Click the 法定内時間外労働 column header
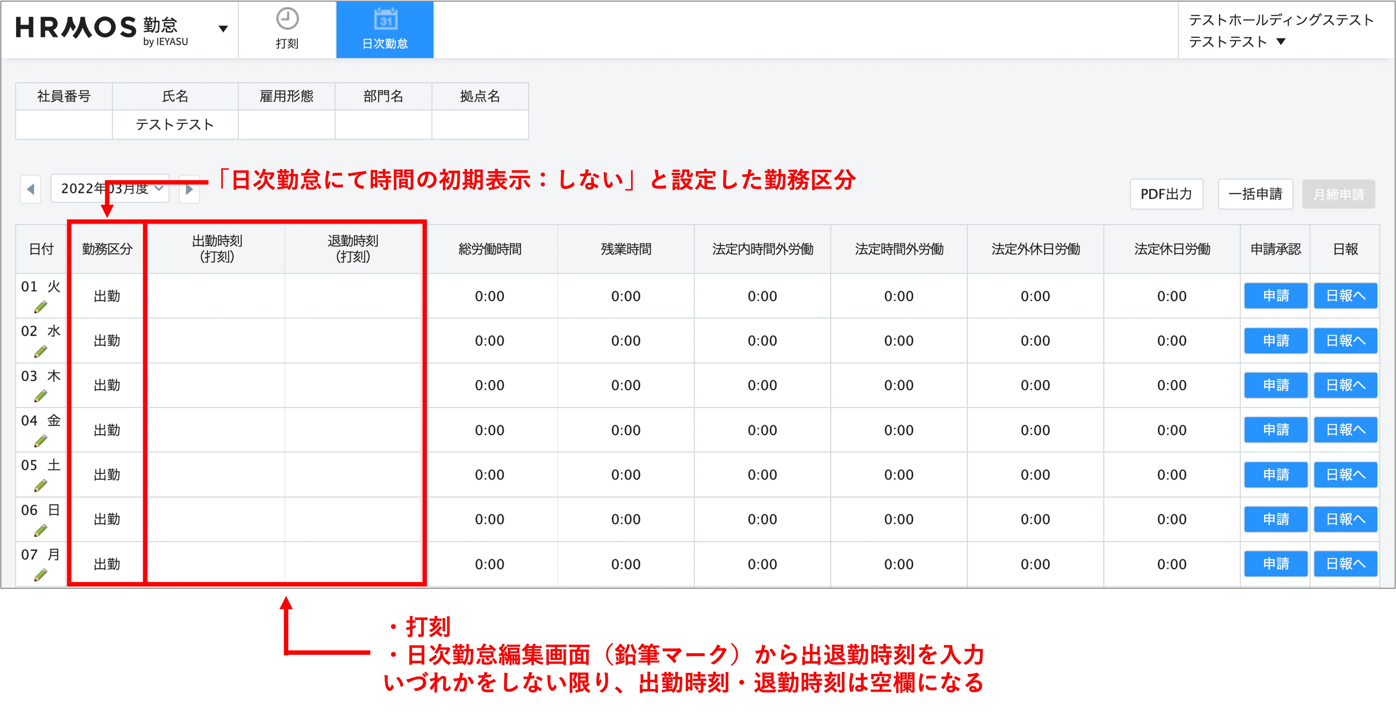The image size is (1396, 712). tap(762, 249)
